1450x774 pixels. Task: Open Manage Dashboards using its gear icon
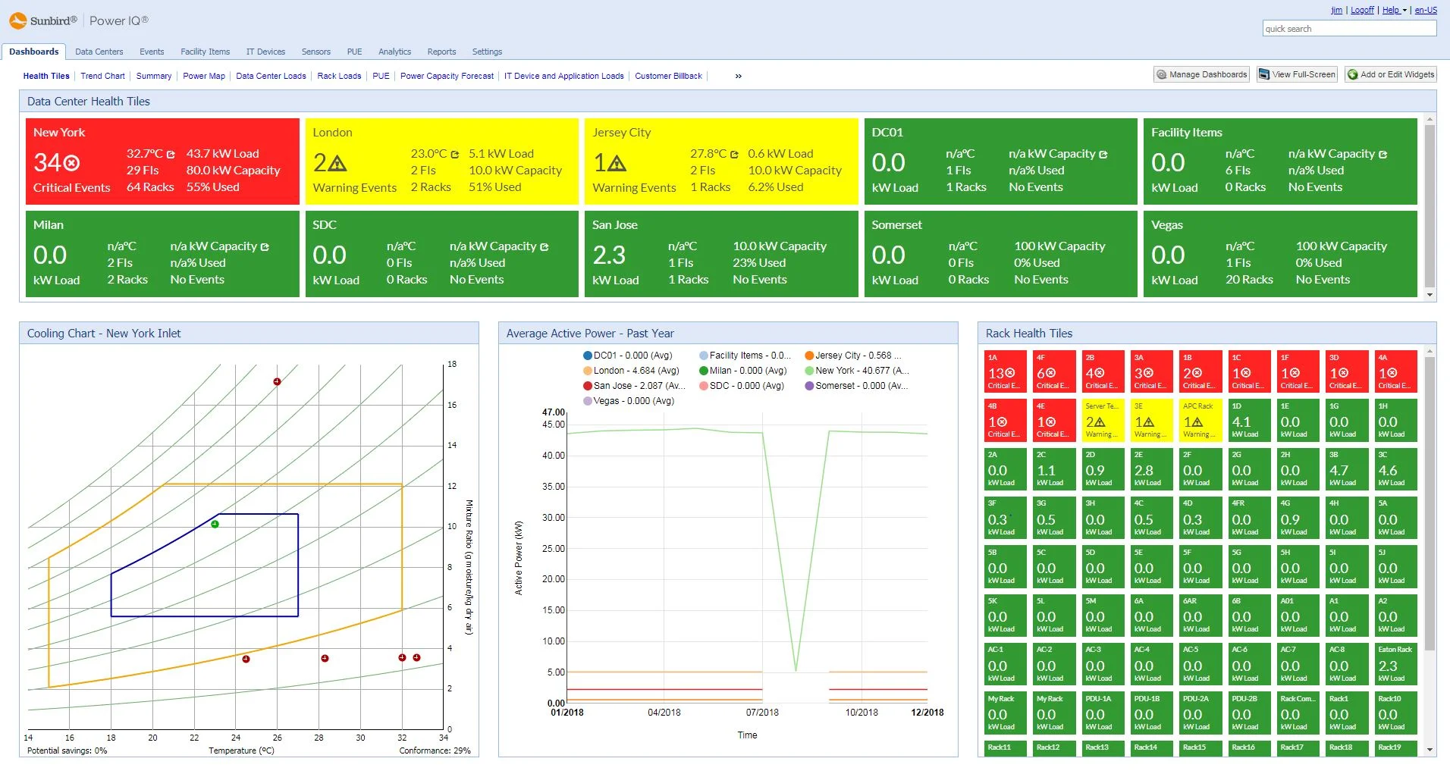1162,74
